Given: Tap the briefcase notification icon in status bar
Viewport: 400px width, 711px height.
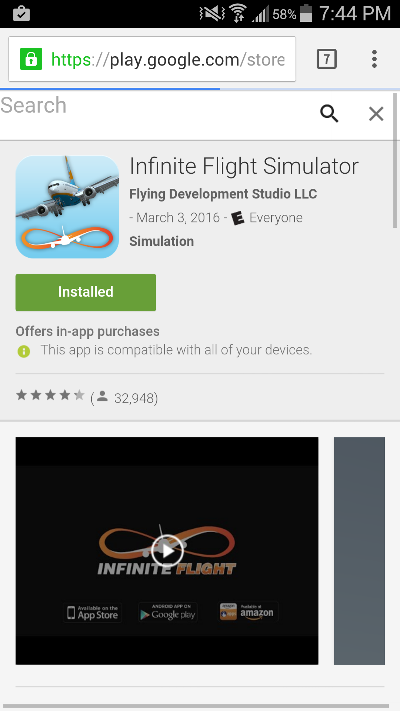Looking at the screenshot, I should click(x=21, y=14).
